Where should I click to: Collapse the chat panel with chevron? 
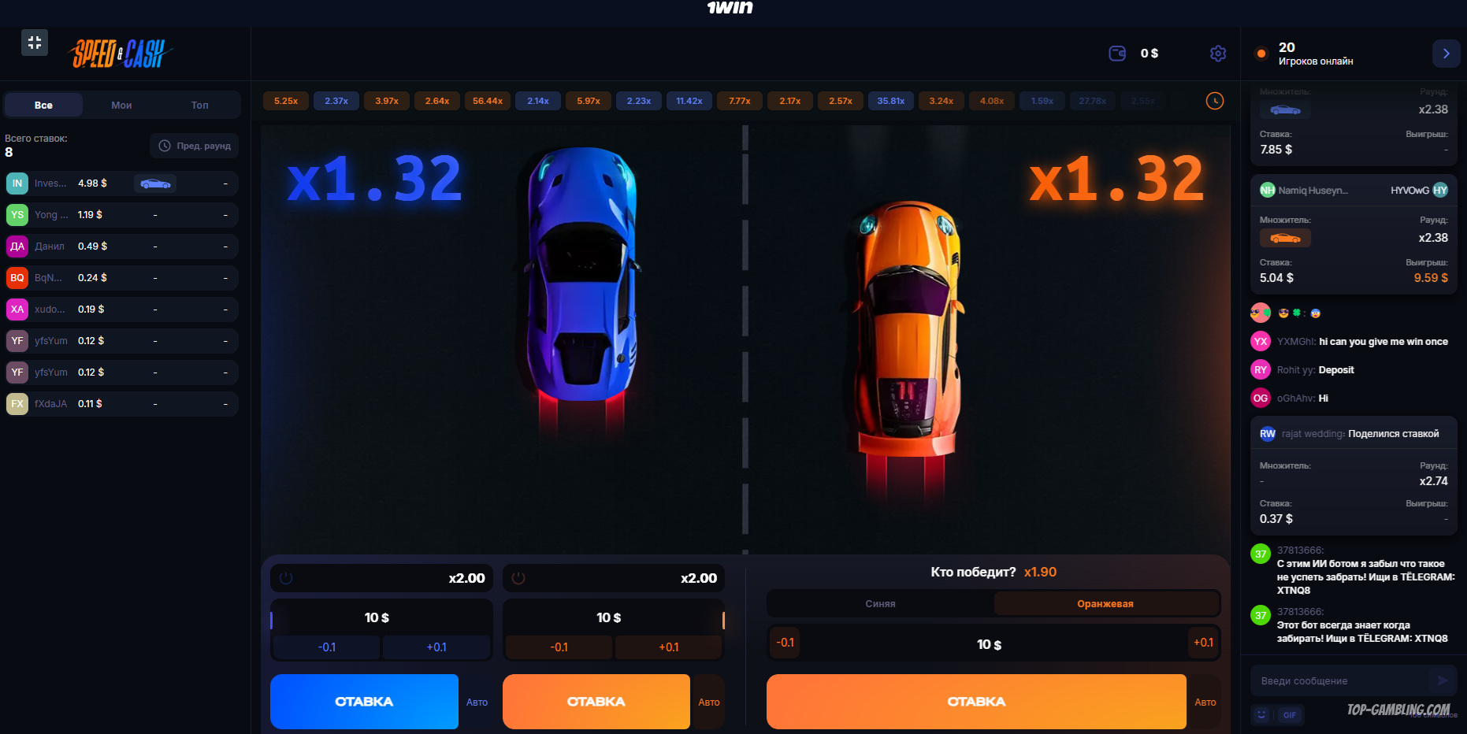click(1446, 54)
